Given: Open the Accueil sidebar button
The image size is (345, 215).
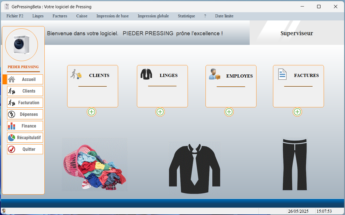Looking at the screenshot, I should (25, 80).
